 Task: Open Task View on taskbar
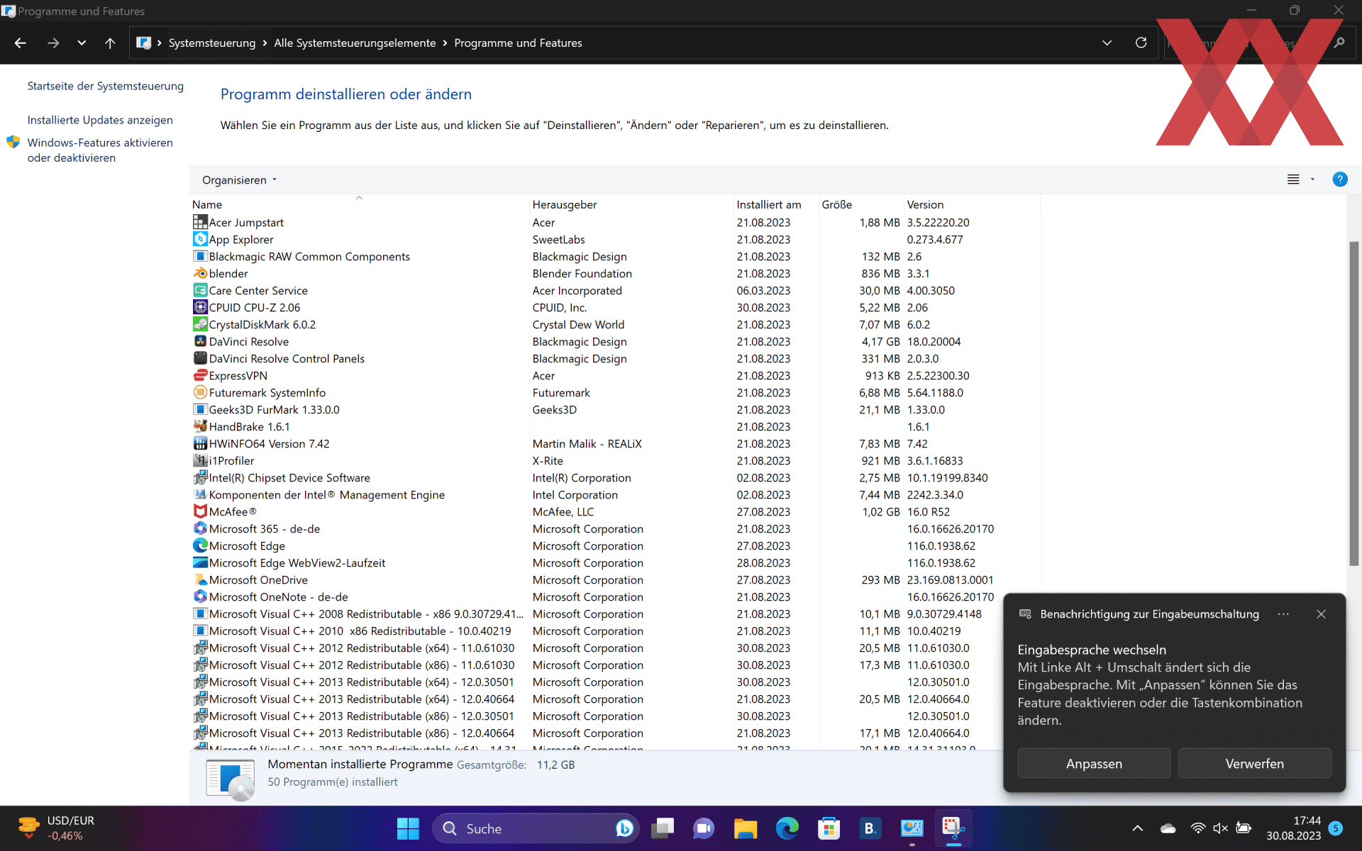point(663,828)
